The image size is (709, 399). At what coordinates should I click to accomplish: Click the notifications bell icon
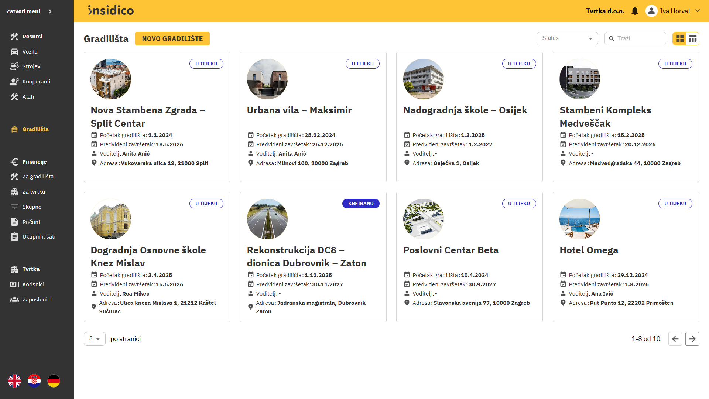(x=634, y=11)
